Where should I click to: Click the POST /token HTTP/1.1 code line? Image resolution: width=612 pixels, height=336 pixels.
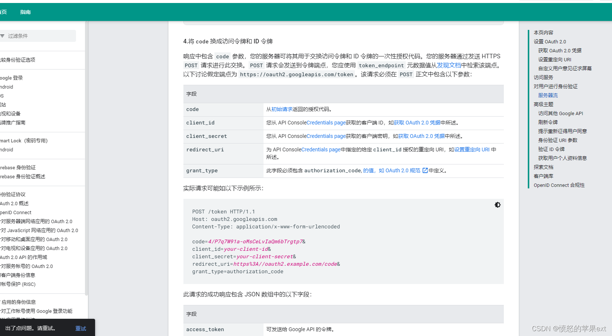(223, 212)
